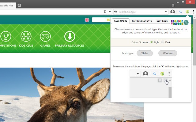Viewport: 196px width, 122px height.
Task: Switch to the Edit Page tab
Action: (162, 21)
